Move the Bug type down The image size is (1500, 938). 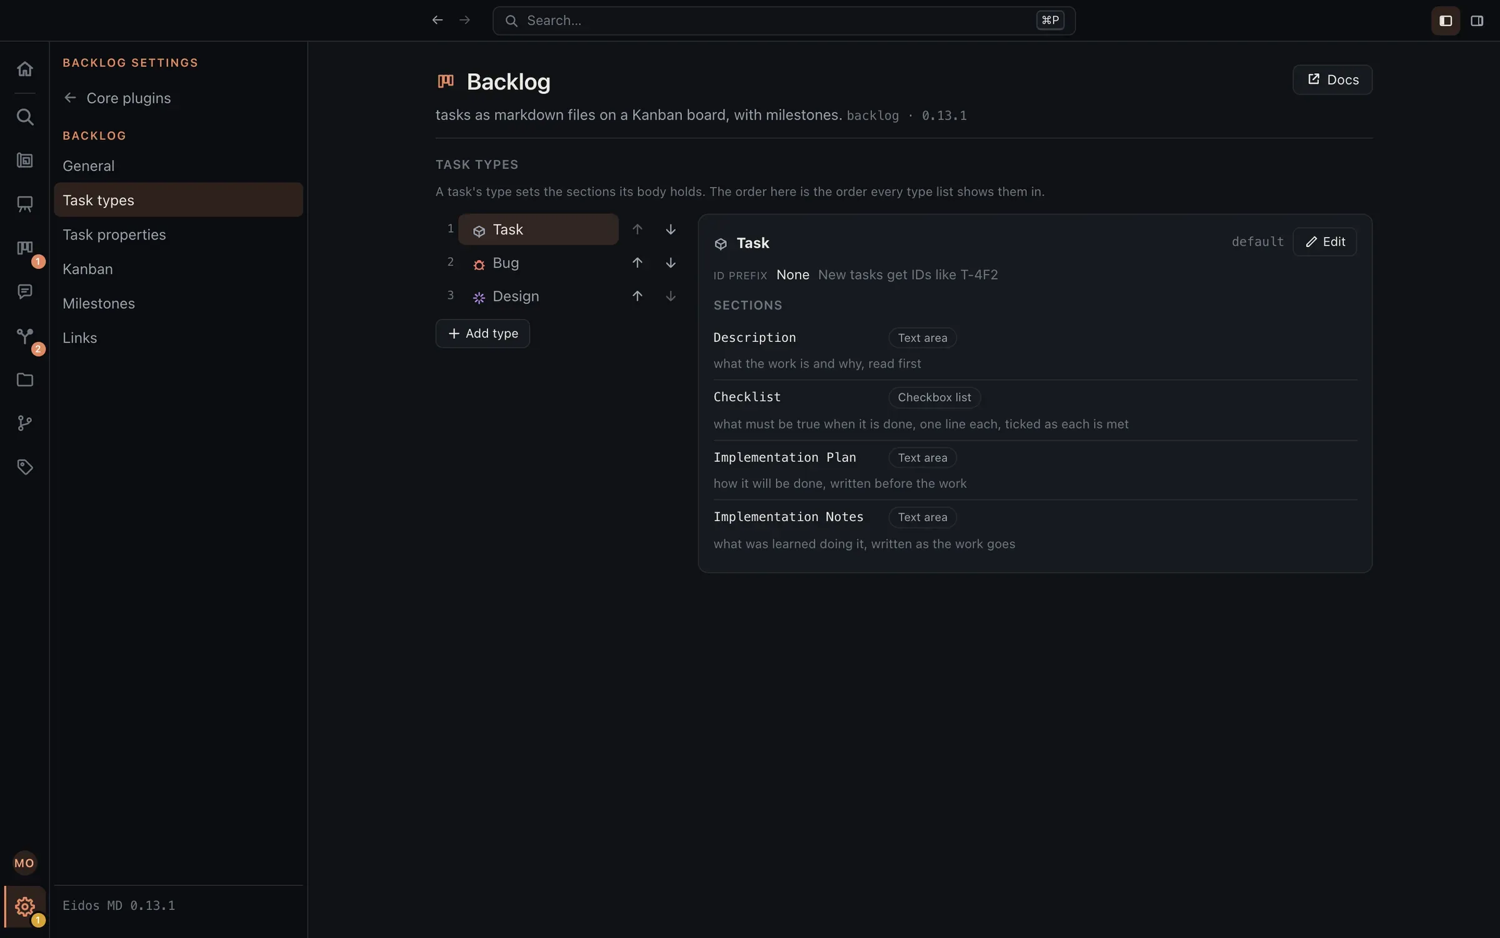[671, 263]
